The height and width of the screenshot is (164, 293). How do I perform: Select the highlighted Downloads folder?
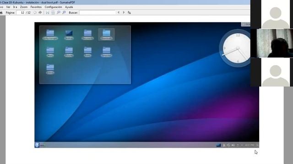[x=106, y=35]
